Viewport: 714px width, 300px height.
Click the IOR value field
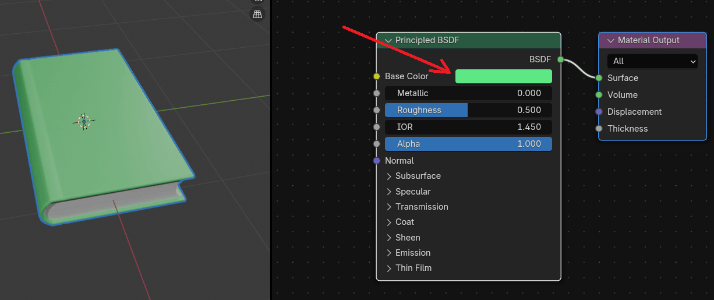point(468,127)
